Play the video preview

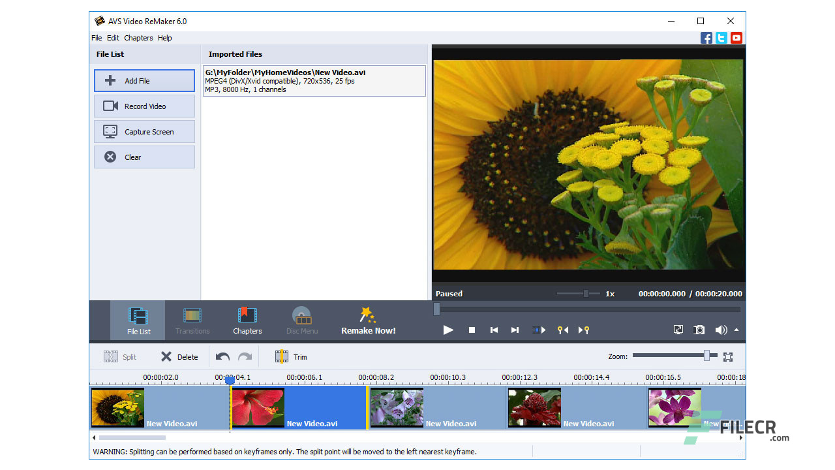(x=448, y=330)
